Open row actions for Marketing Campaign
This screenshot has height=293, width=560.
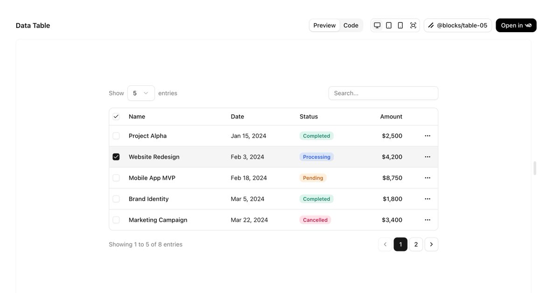tap(427, 220)
